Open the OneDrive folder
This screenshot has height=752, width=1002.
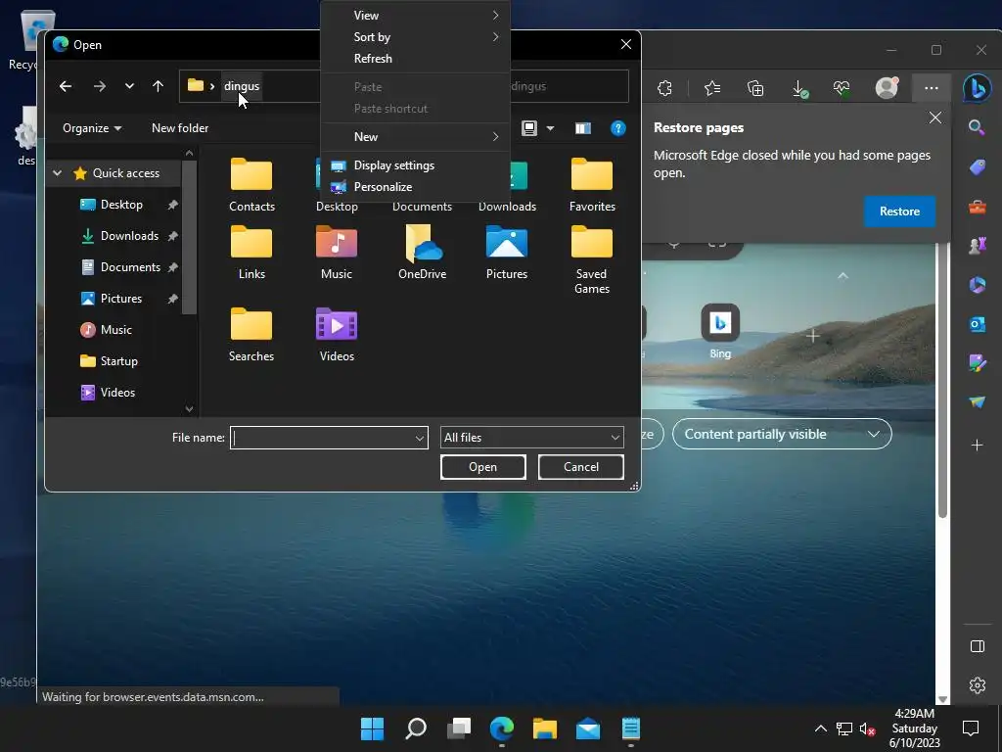422,252
